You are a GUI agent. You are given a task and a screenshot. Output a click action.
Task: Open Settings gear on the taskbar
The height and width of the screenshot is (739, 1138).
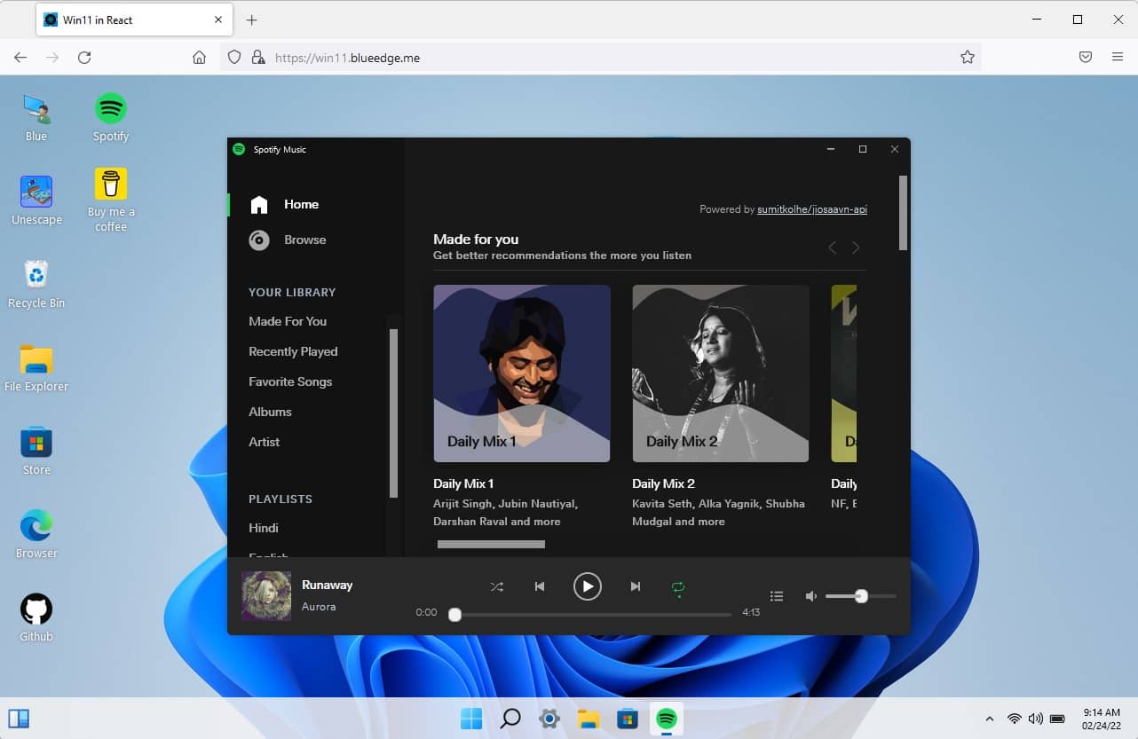coord(549,719)
